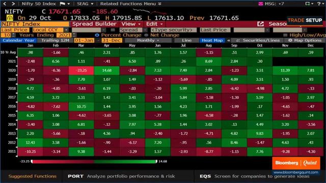This screenshot has width=326, height=183.
Task: Switch to the Trailing 12M tab
Action: 55,40
